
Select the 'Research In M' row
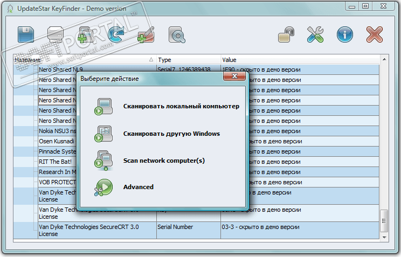point(58,172)
